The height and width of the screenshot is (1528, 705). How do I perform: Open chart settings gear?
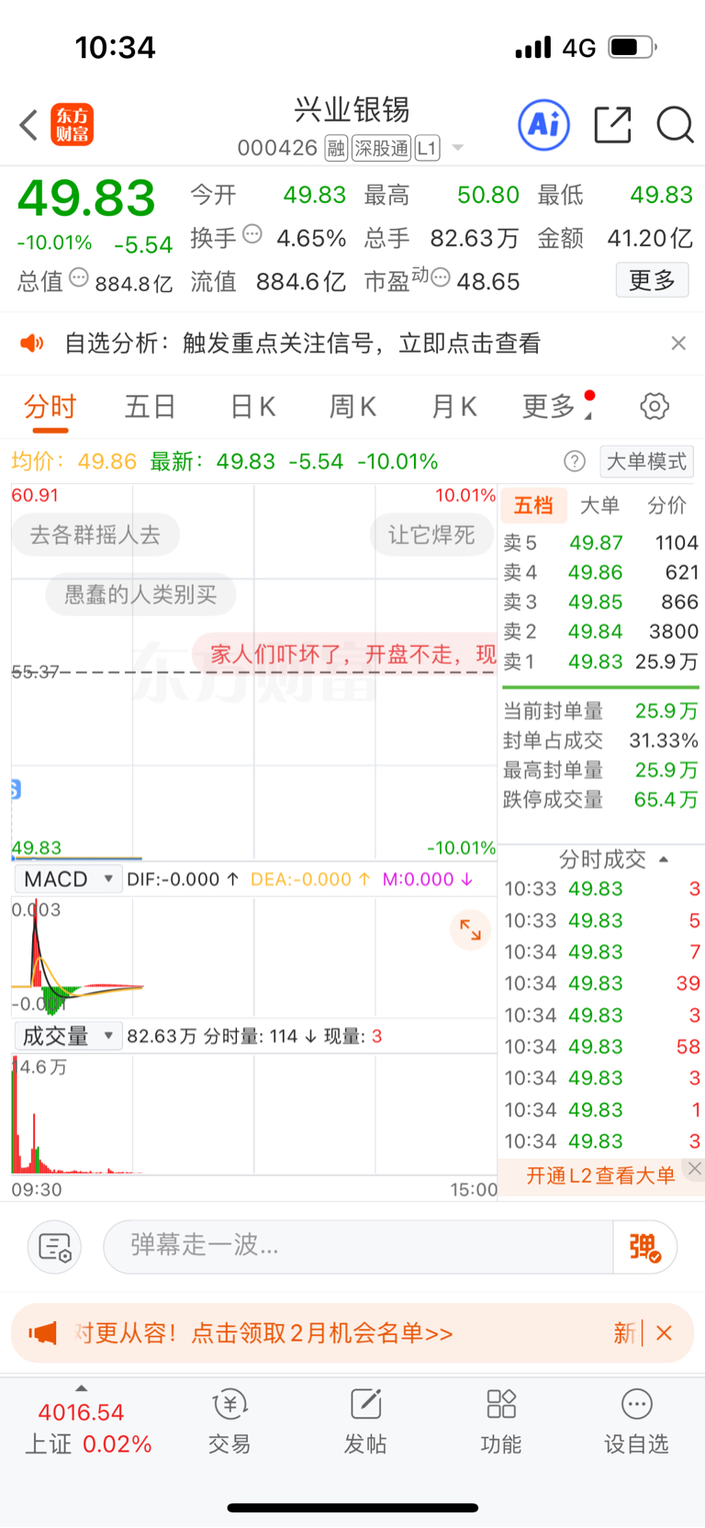(x=655, y=406)
